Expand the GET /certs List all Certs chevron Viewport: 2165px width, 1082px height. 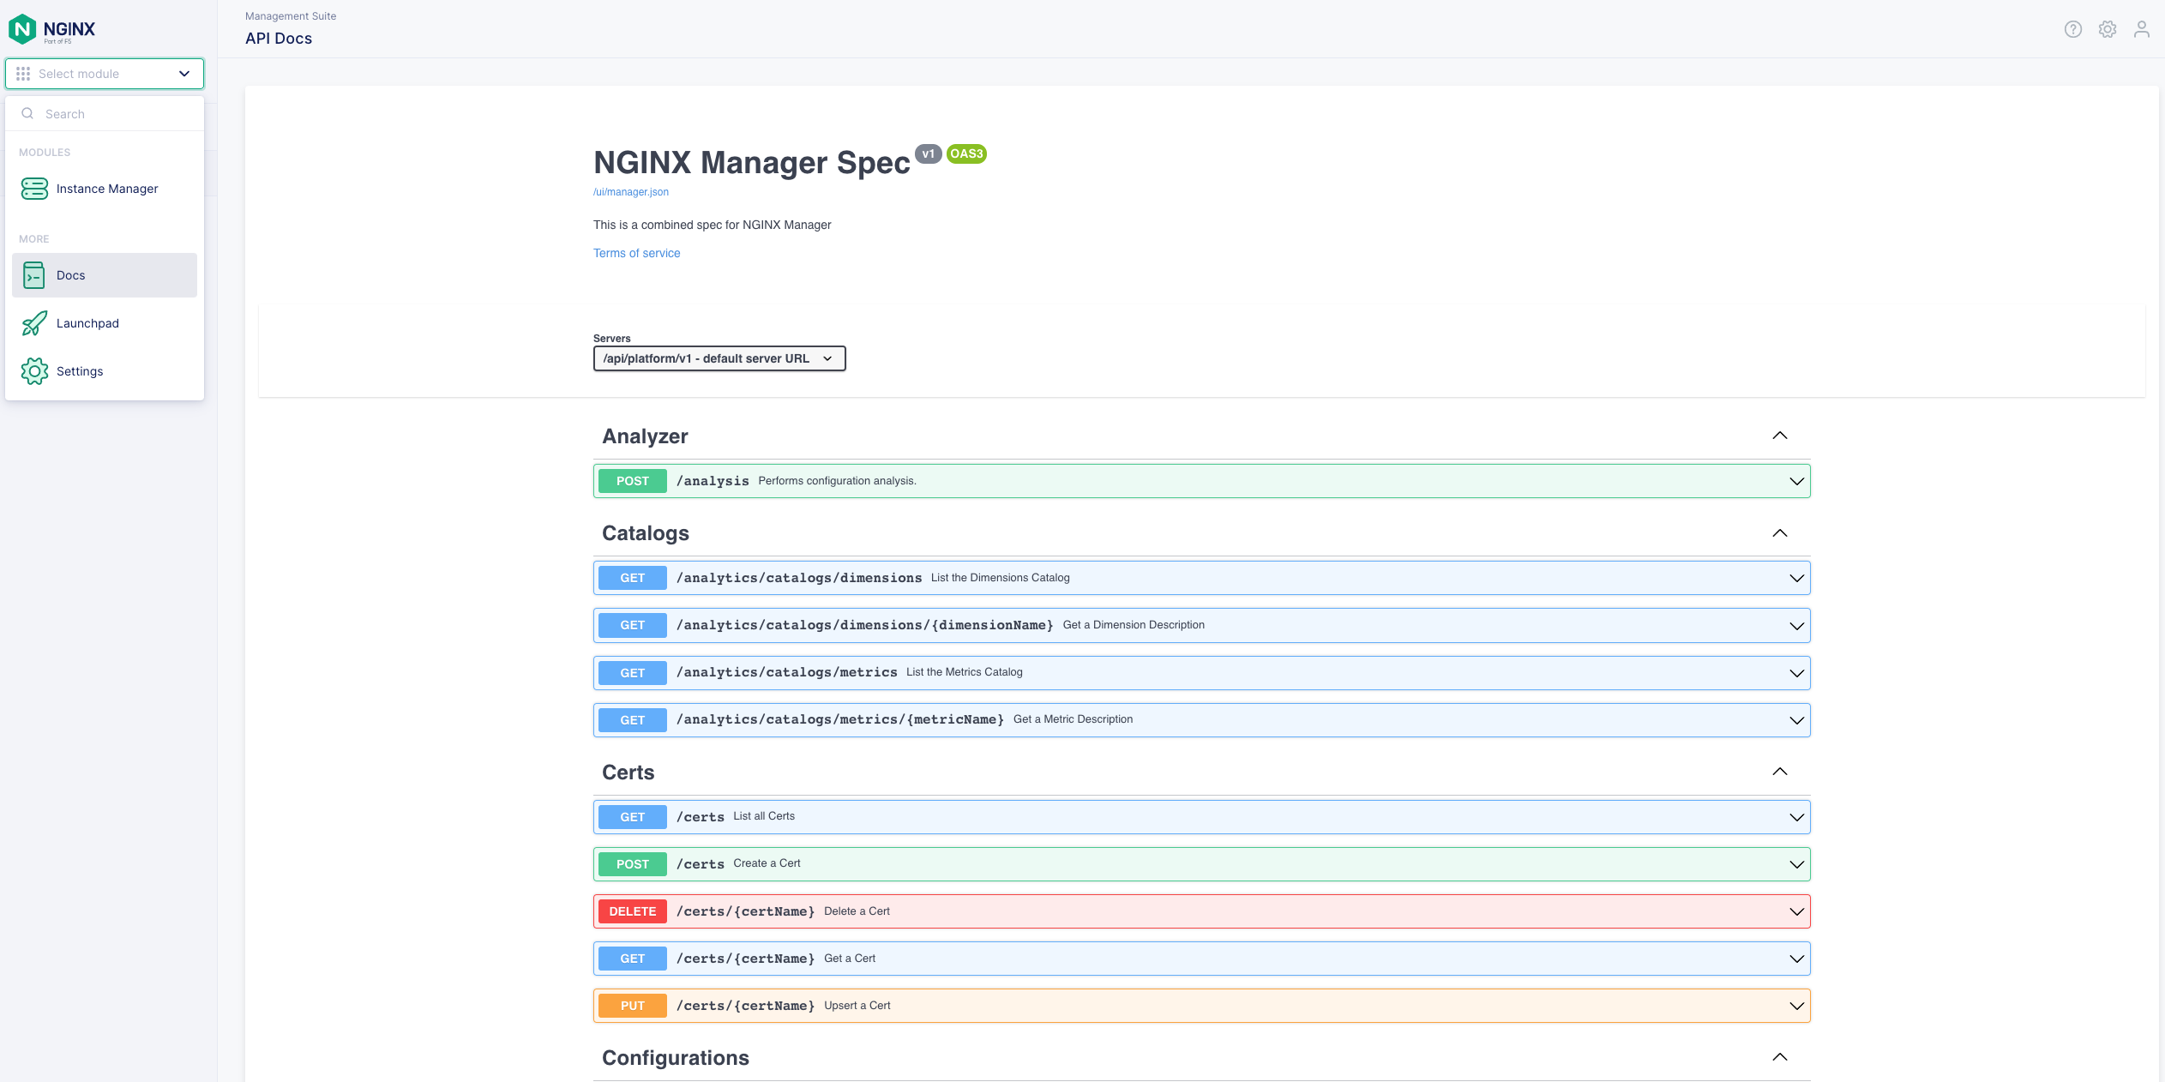click(1796, 817)
